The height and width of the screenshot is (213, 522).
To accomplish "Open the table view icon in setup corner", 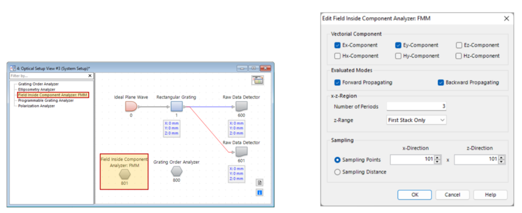I will pos(257,80).
